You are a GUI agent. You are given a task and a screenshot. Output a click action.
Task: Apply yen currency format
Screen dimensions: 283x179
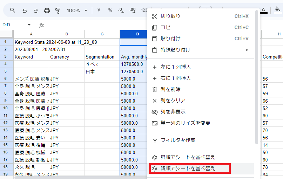coord(99,11)
